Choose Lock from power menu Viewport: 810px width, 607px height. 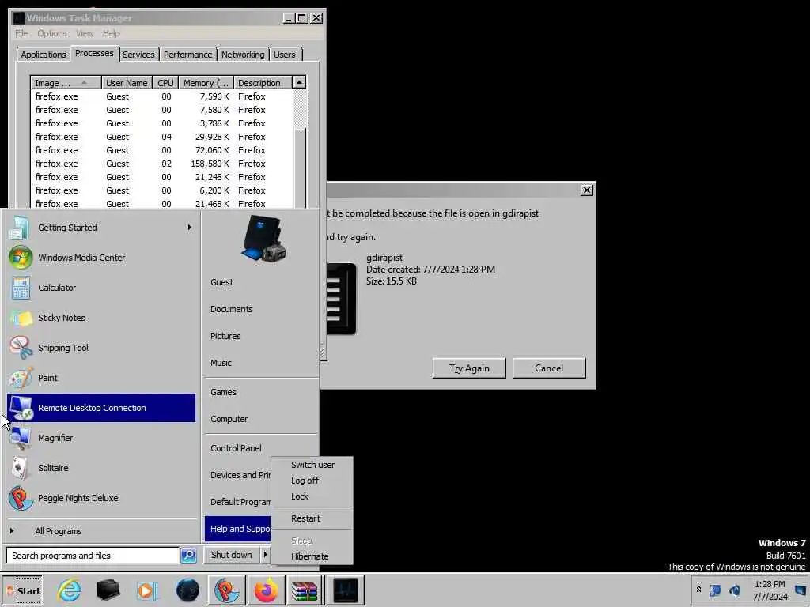312,496
